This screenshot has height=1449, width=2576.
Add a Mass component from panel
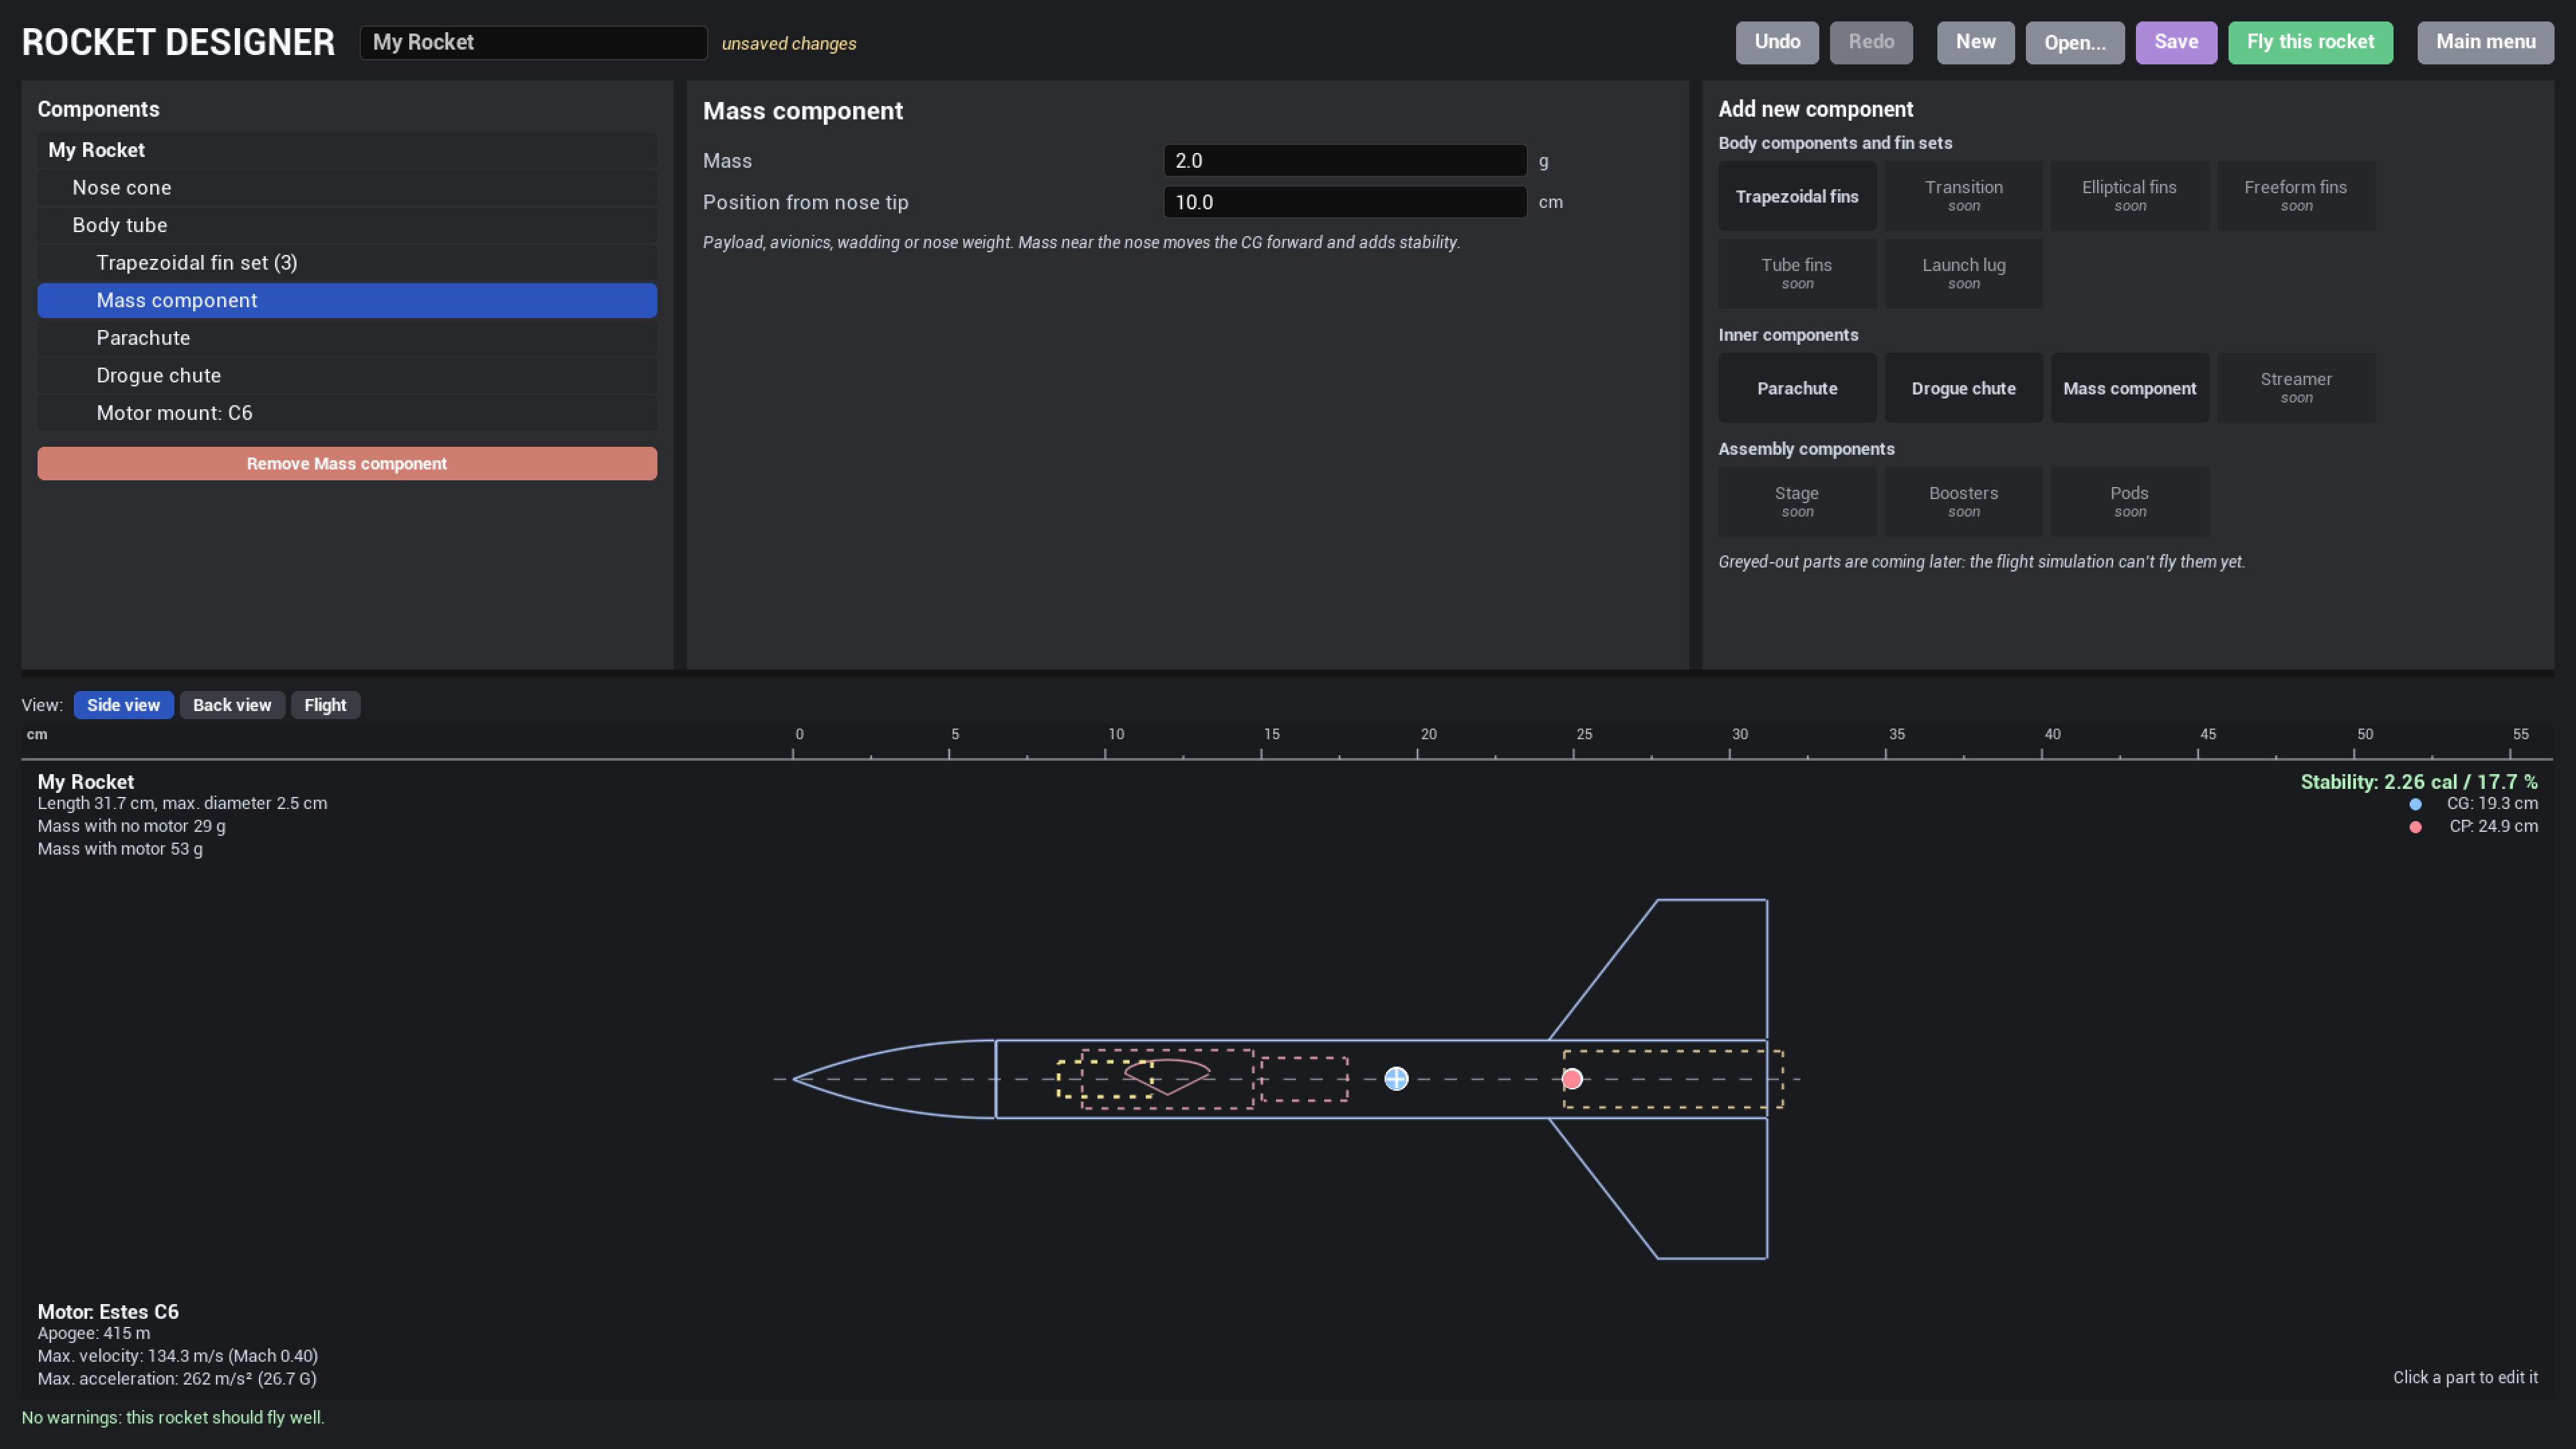click(2130, 388)
